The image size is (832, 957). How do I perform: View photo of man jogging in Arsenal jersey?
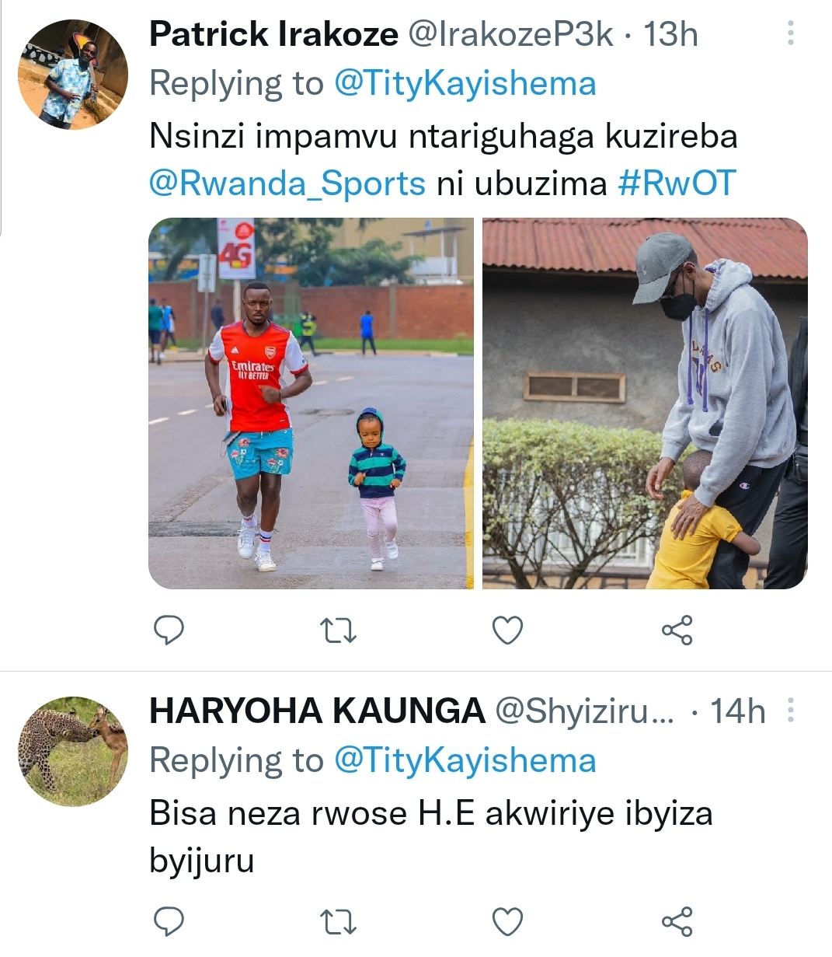312,403
